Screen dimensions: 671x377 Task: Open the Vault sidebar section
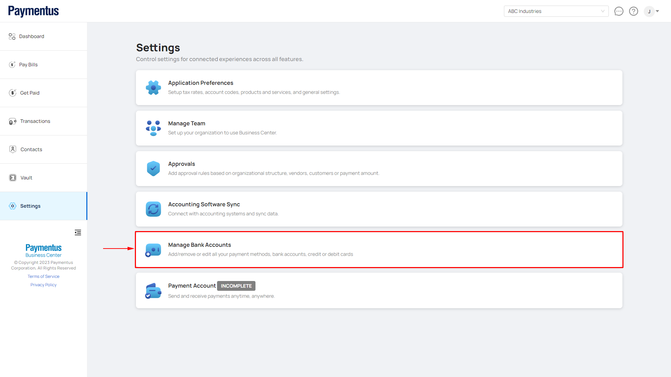click(x=26, y=178)
